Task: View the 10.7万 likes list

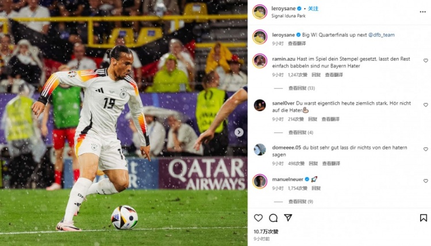Action: 266,232
